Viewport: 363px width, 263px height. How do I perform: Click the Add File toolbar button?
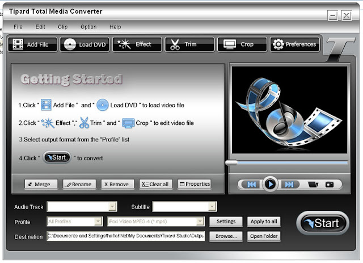click(32, 44)
